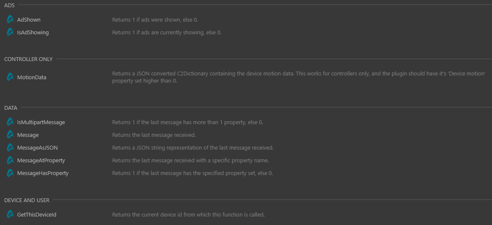Image resolution: width=492 pixels, height=225 pixels.
Task: Click the MotionData description text
Action: click(x=299, y=77)
